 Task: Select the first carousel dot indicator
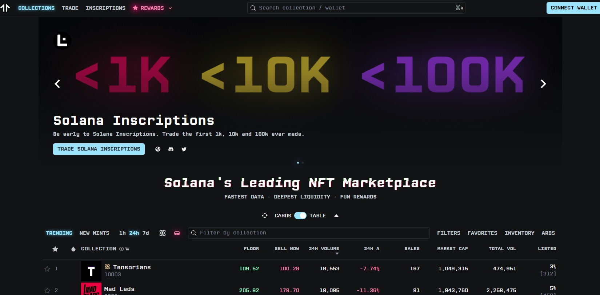tap(298, 163)
